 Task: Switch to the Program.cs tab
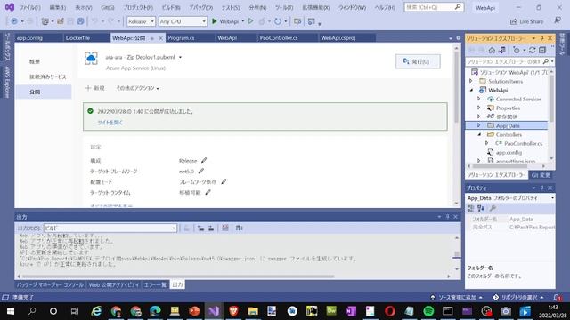coord(181,37)
